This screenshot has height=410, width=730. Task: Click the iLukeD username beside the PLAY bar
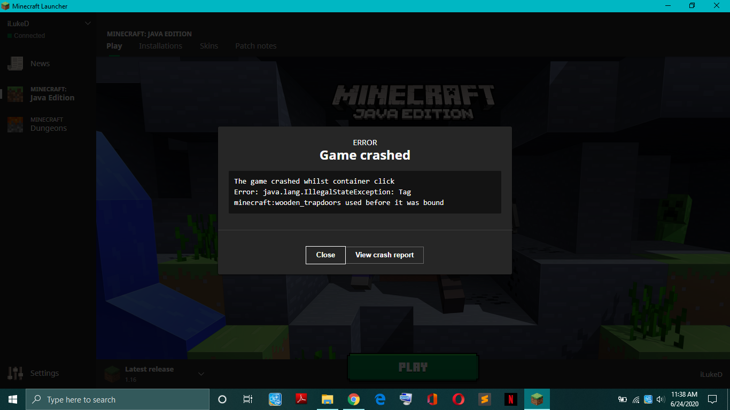(x=711, y=375)
